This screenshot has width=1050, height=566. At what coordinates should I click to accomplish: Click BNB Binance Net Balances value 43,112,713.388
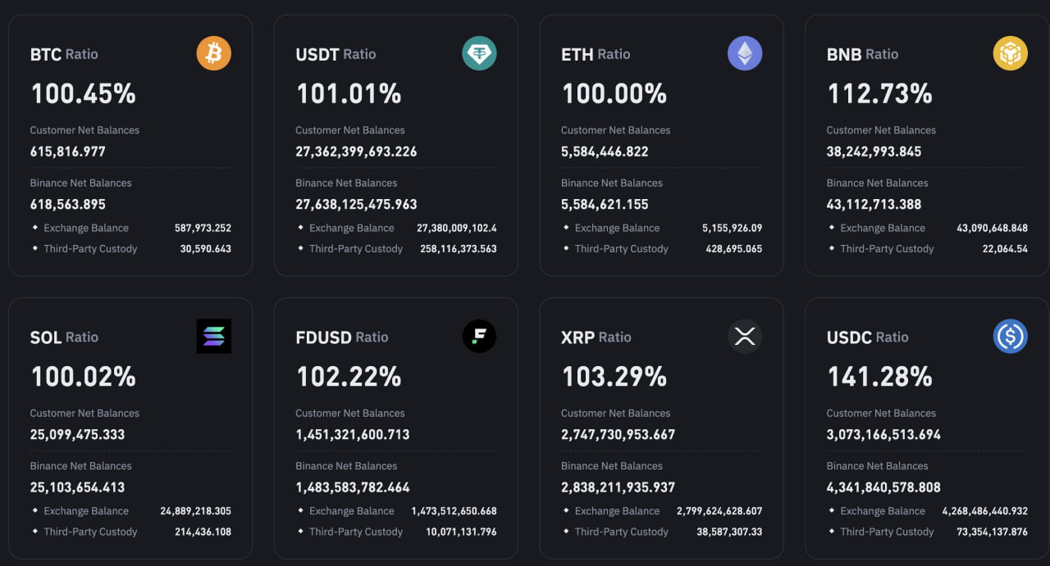click(x=874, y=204)
